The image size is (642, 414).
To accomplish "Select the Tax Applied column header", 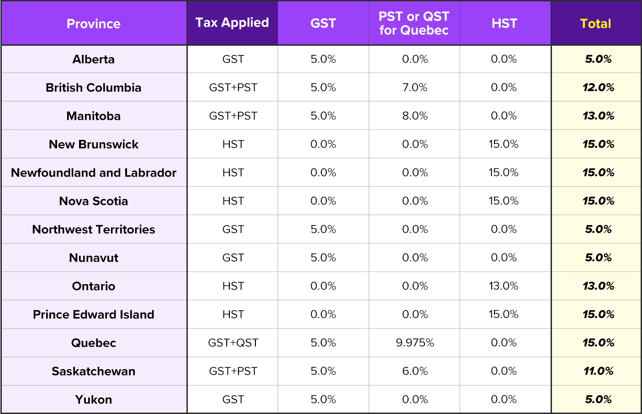I will tap(232, 23).
